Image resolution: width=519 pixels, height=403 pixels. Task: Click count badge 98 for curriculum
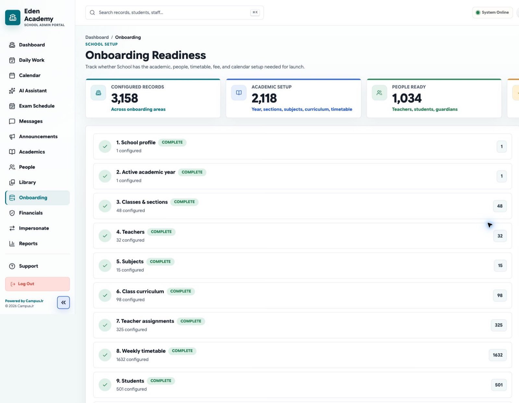click(x=500, y=295)
